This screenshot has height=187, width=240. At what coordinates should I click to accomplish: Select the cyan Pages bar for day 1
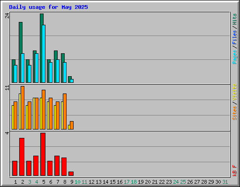[15, 74]
